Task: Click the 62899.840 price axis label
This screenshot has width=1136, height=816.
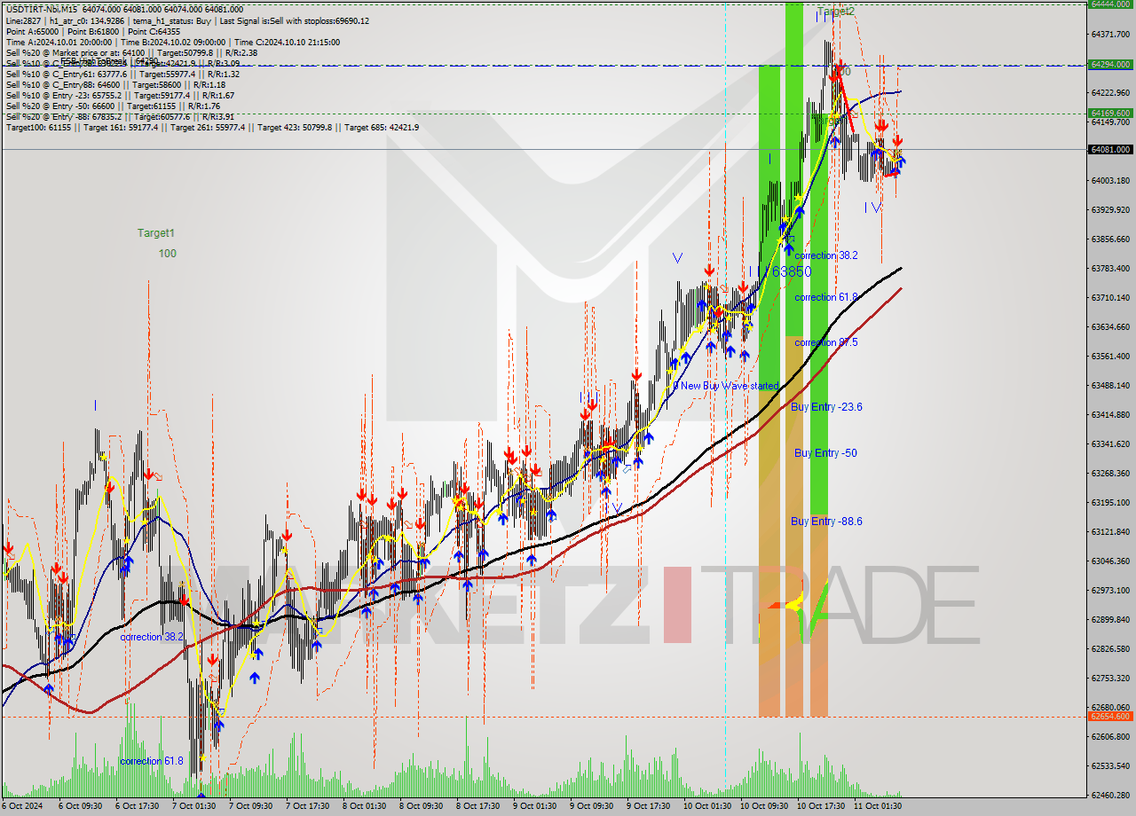Action: click(1109, 620)
